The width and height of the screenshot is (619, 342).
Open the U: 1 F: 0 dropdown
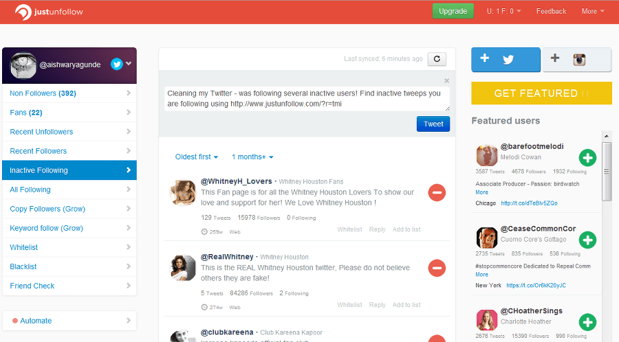coord(503,12)
